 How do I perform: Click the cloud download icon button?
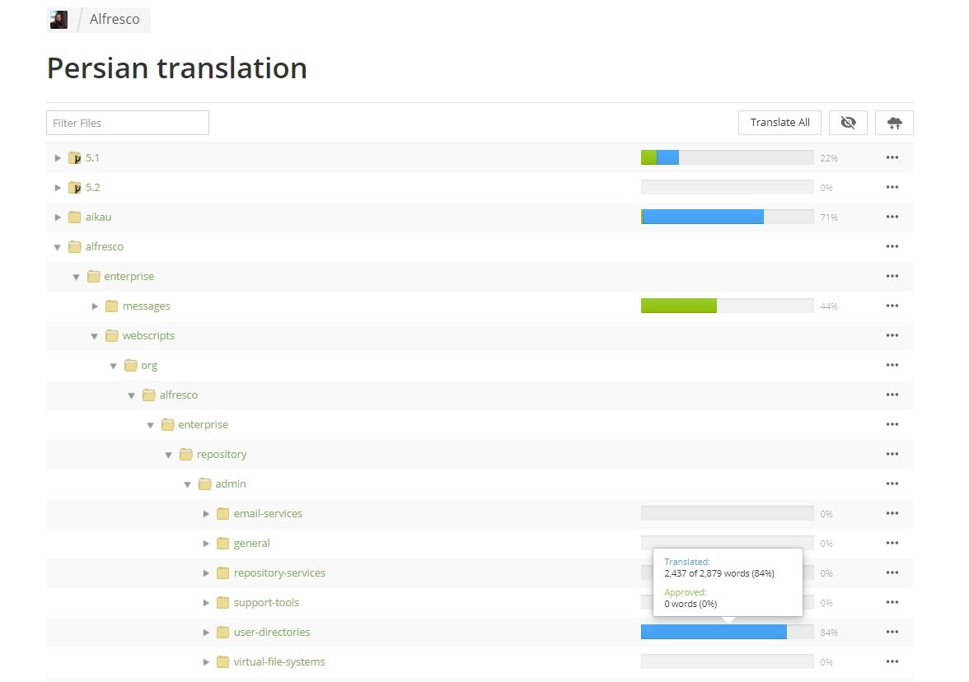[894, 123]
